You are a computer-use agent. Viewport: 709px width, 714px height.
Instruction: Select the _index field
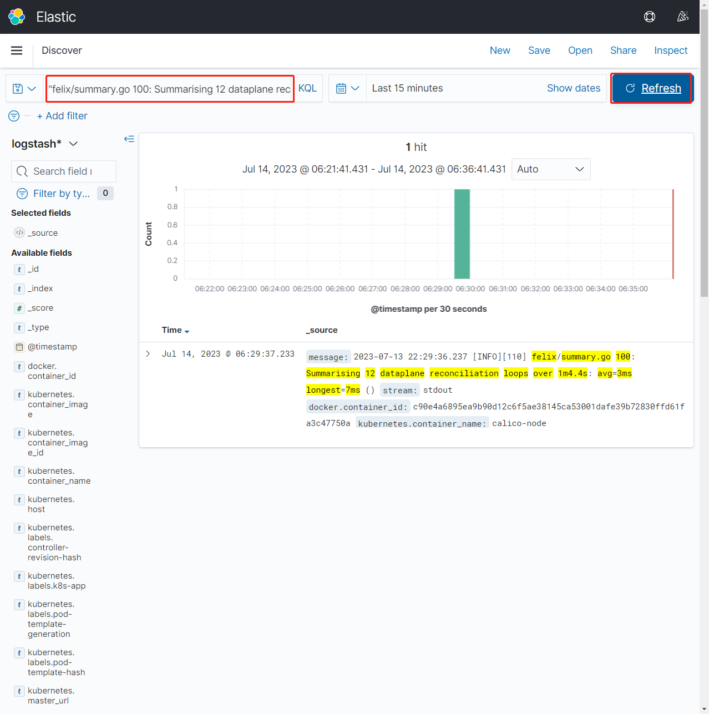click(x=40, y=288)
